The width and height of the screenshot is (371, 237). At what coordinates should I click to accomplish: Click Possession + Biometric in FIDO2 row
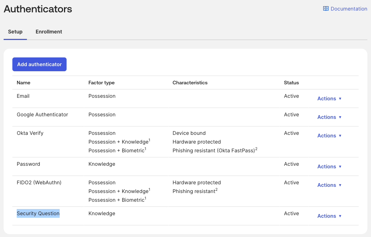click(117, 200)
